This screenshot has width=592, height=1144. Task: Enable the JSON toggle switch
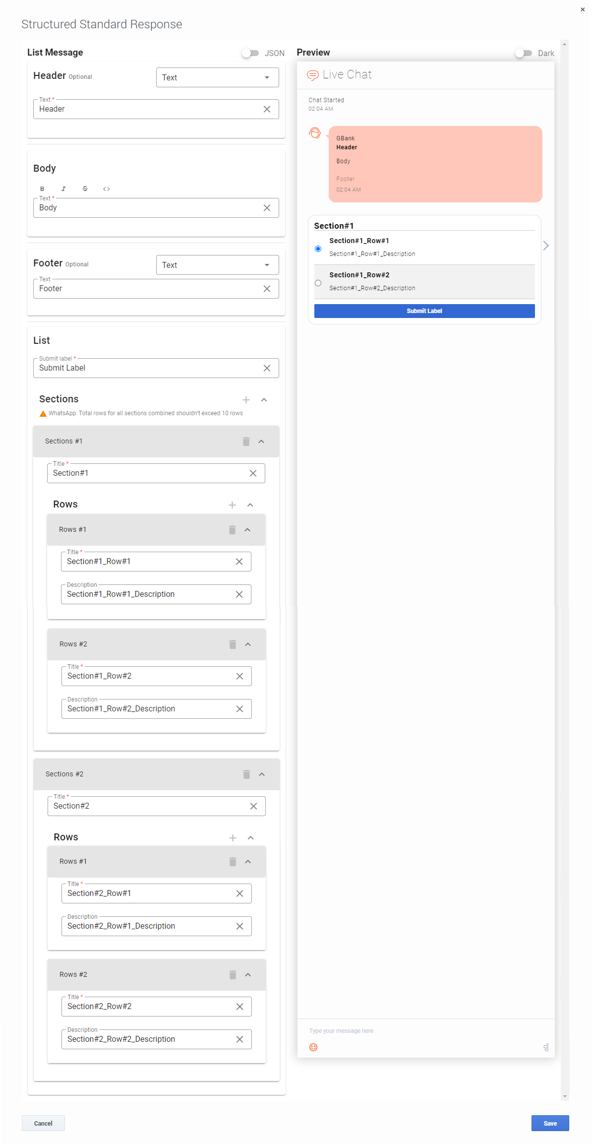click(250, 53)
